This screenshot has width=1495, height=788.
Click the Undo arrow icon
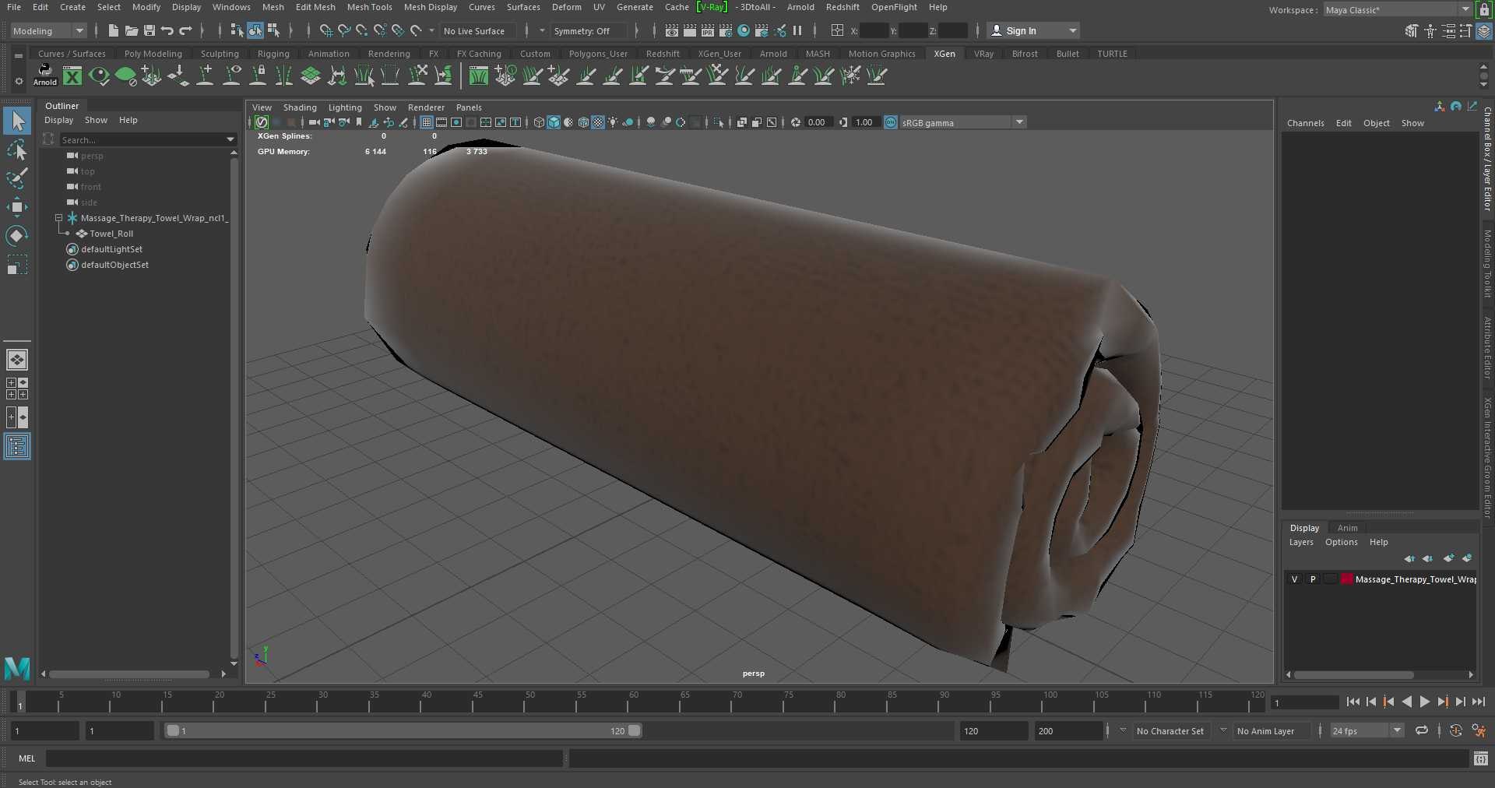[167, 30]
